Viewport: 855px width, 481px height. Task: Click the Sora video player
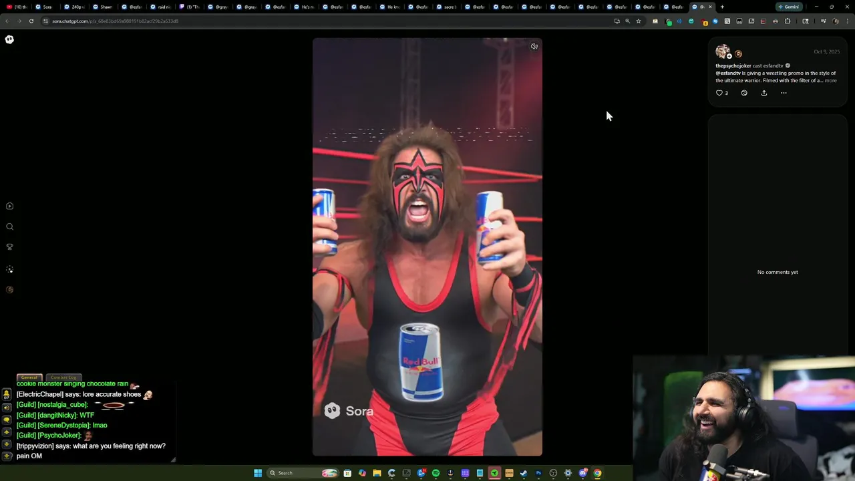pos(427,247)
